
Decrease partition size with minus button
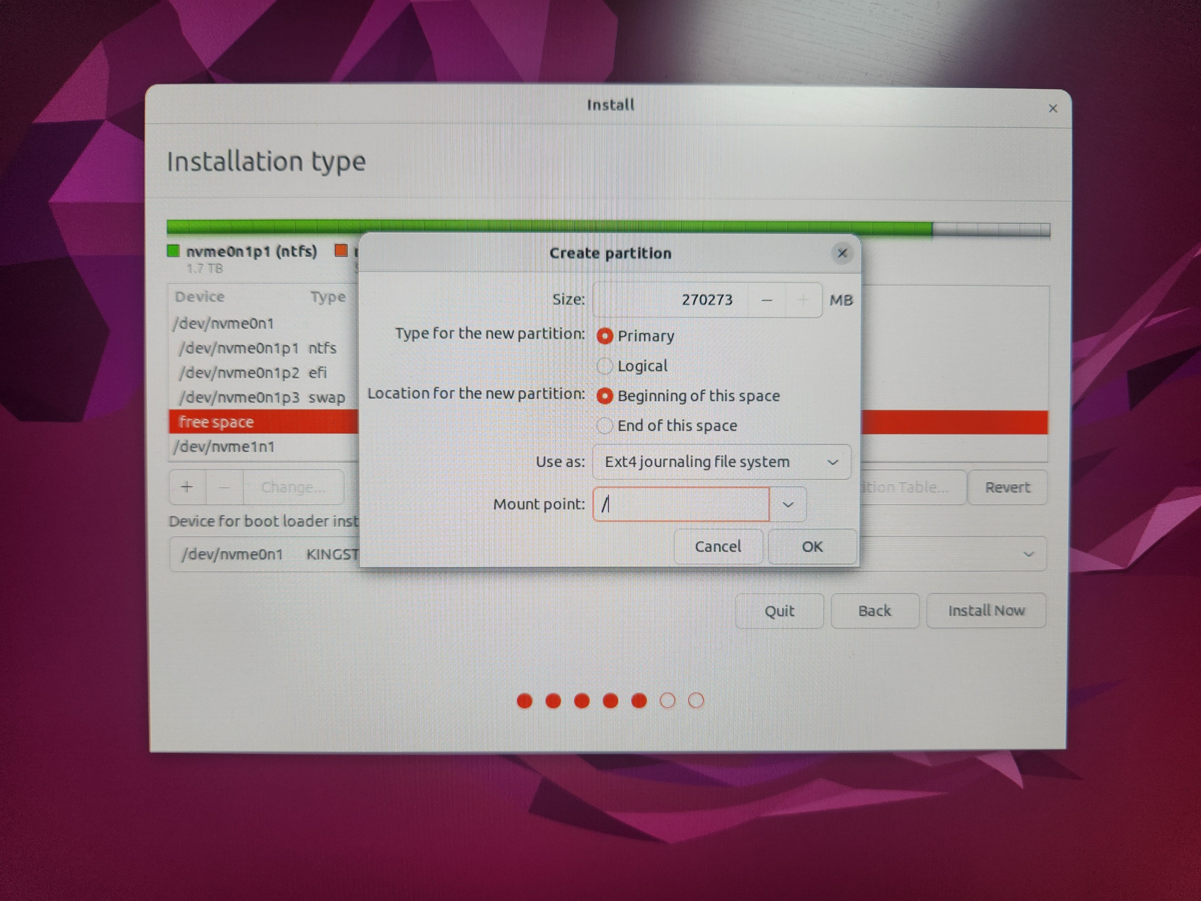click(766, 300)
